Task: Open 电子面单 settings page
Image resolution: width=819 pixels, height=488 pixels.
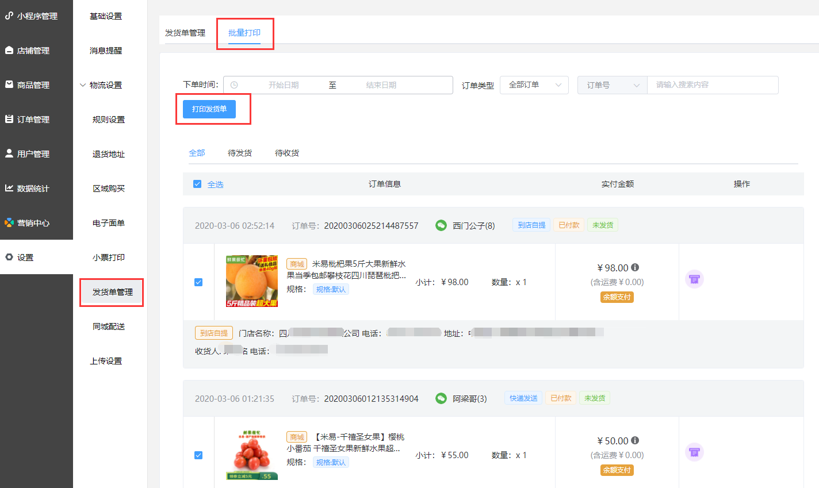Action: (x=109, y=223)
